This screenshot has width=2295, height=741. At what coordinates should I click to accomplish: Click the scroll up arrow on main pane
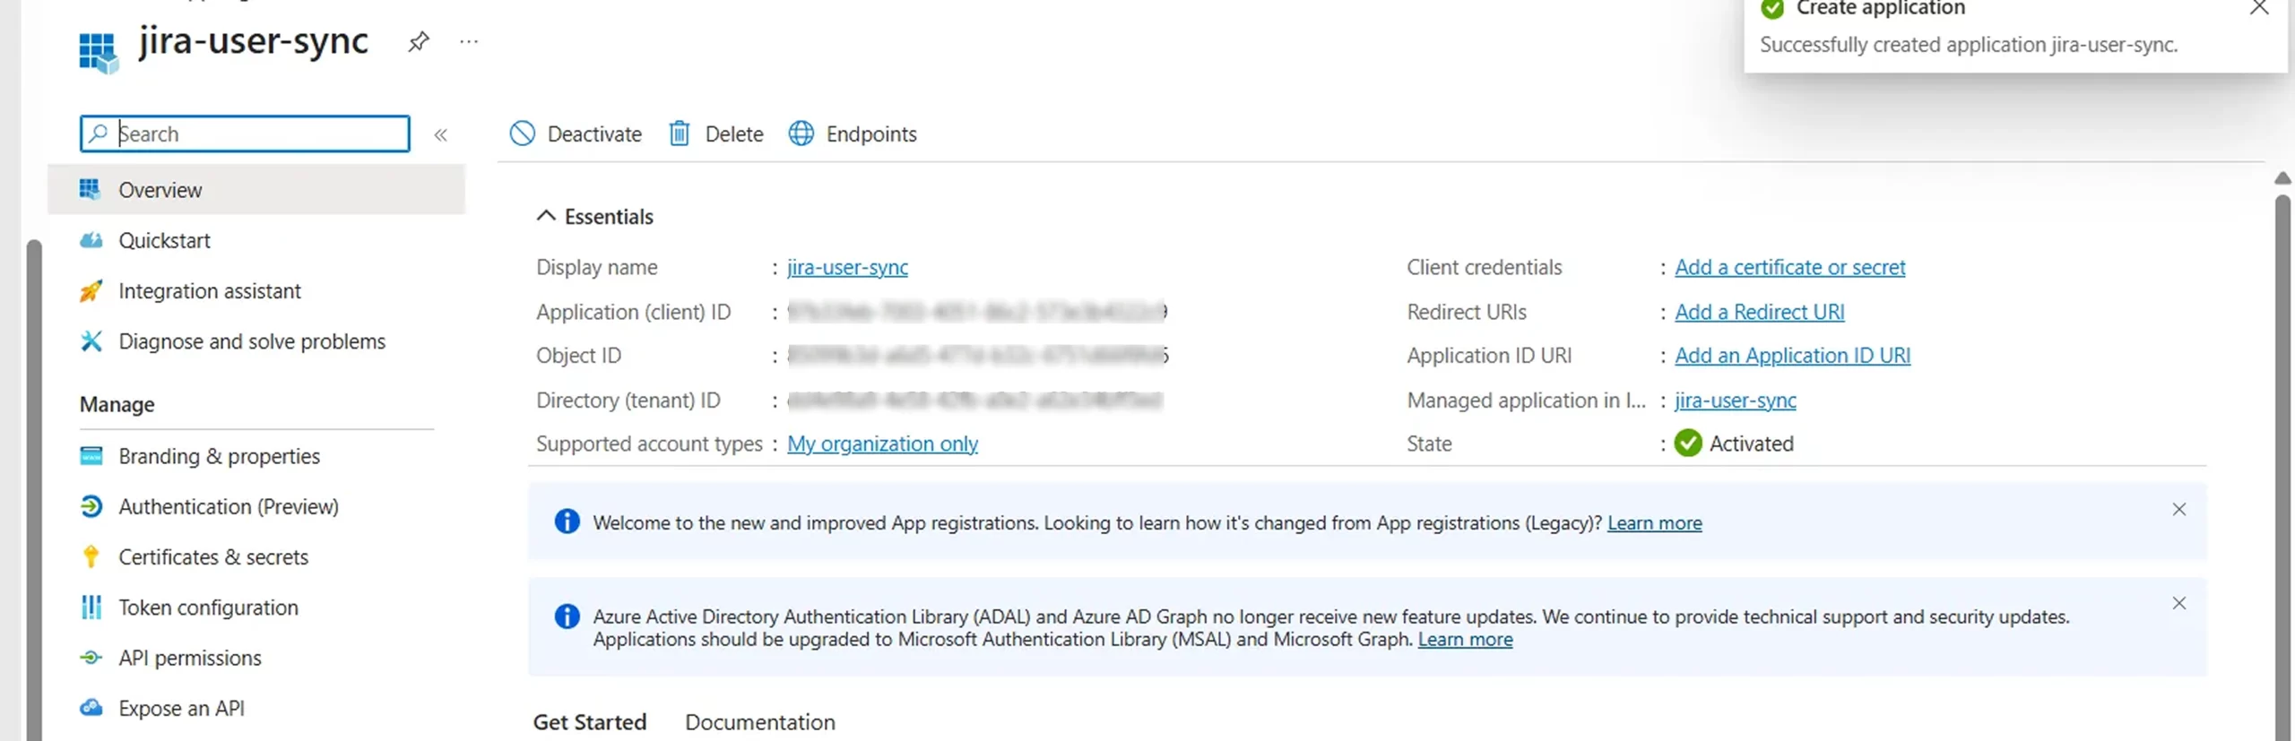(2282, 178)
